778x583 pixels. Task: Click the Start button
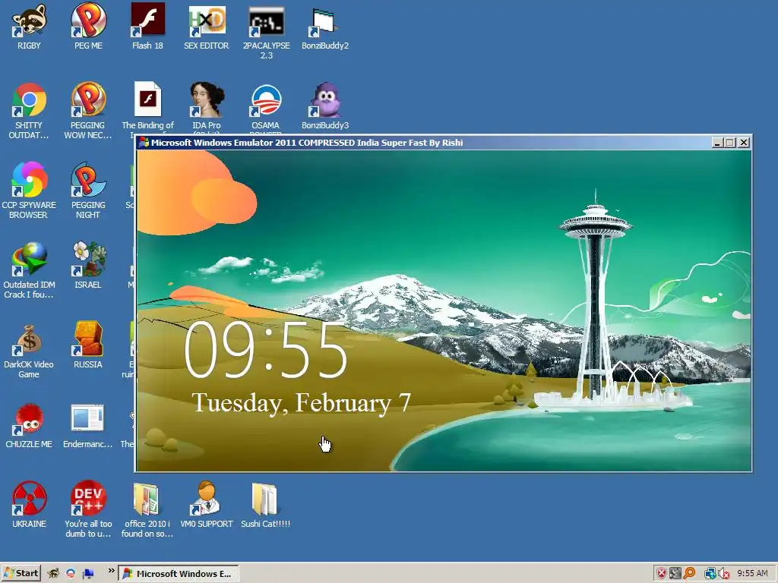[21, 573]
